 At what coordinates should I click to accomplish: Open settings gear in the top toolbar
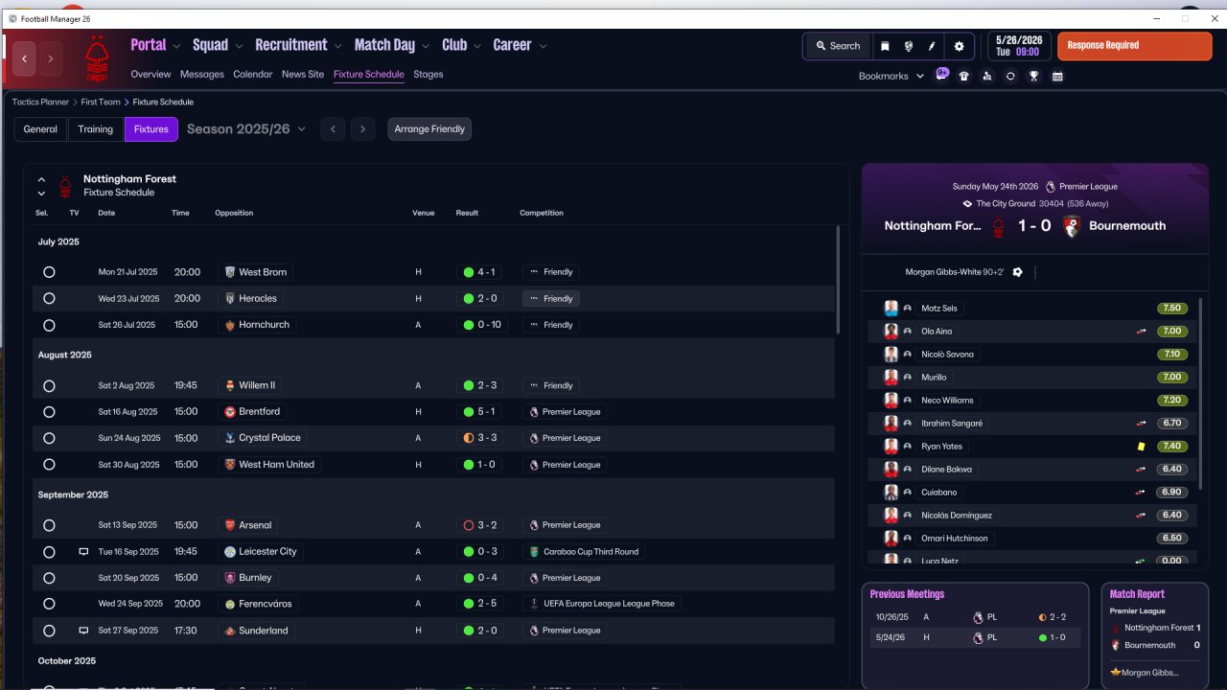click(x=959, y=46)
